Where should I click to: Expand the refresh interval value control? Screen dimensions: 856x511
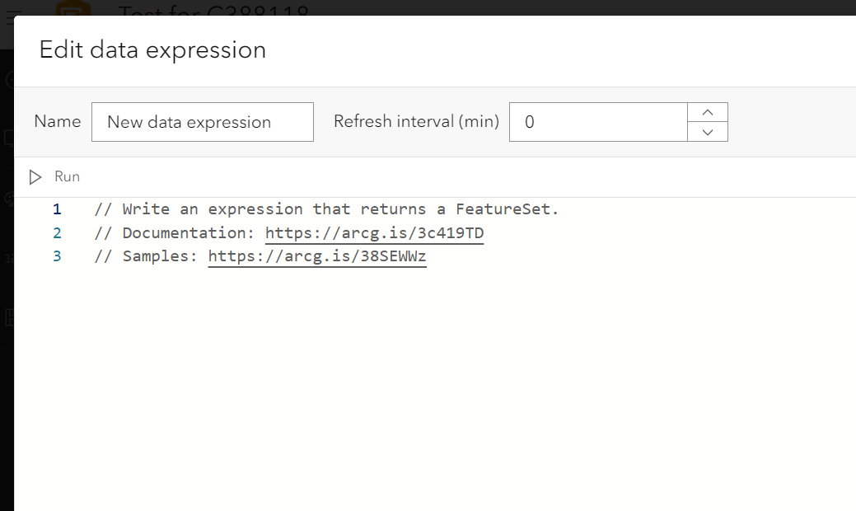coord(707,121)
